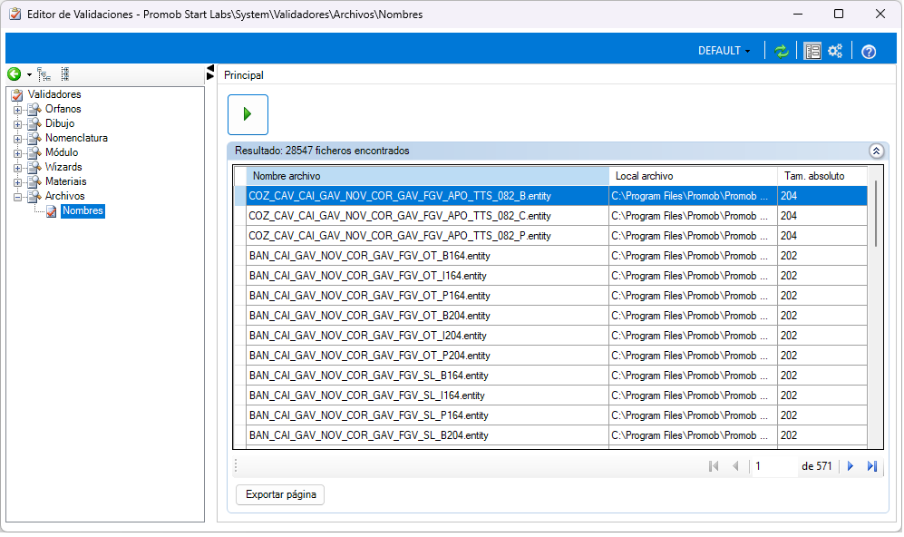This screenshot has height=537, width=904.
Task: Open settings via the gears icon
Action: 835,52
